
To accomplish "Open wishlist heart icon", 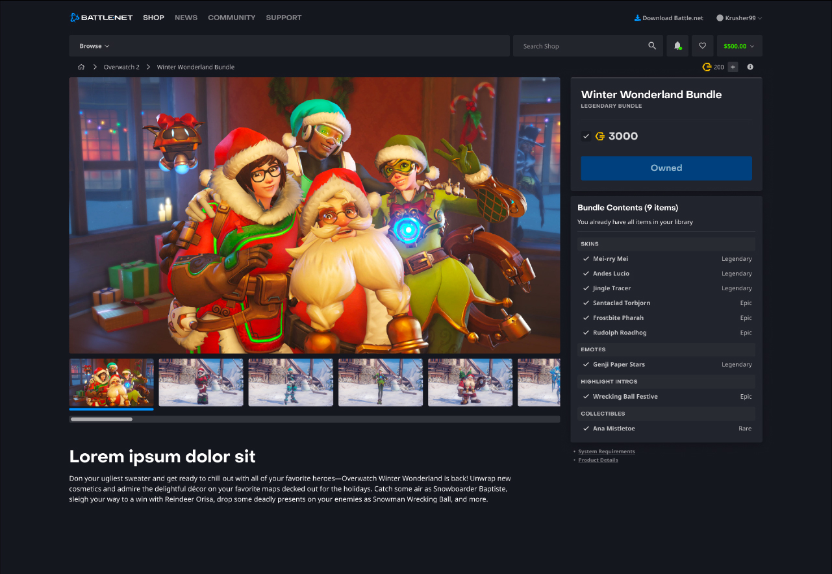I will tap(702, 46).
